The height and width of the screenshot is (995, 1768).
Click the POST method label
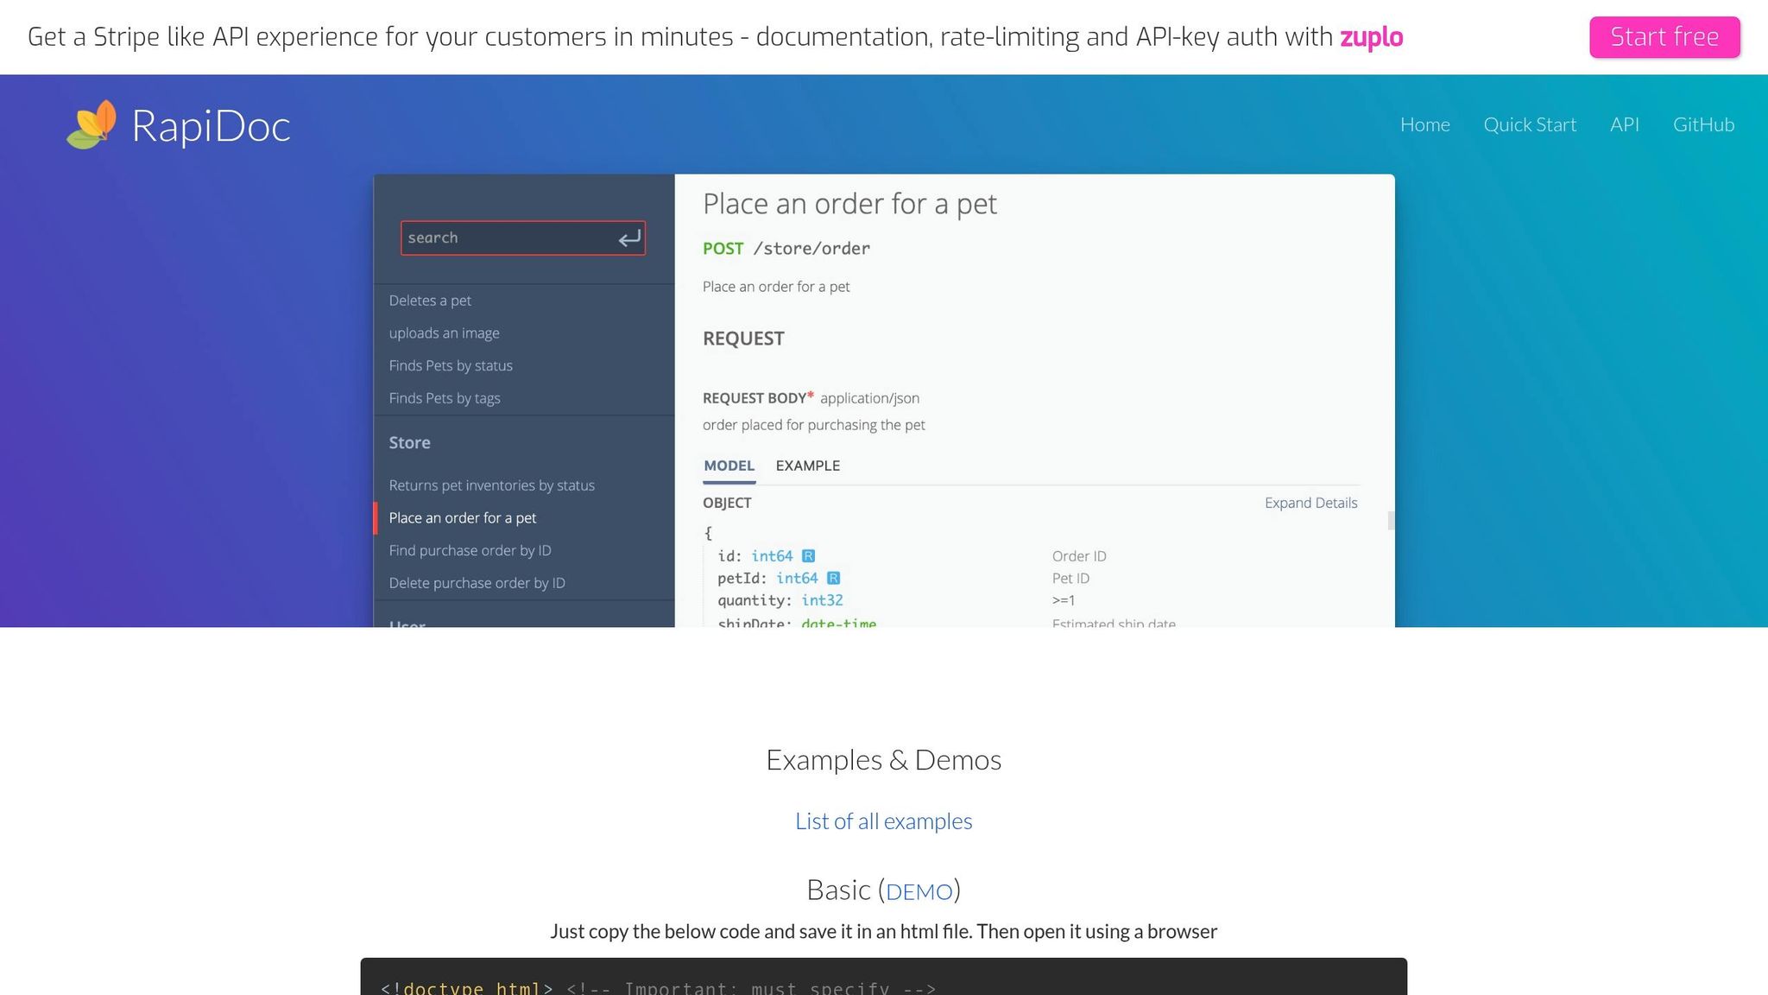pos(723,249)
